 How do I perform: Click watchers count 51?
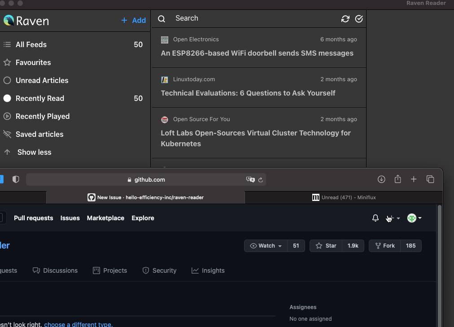(296, 246)
